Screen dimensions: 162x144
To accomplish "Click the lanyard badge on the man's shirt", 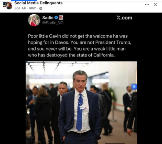I will click(x=83, y=107).
